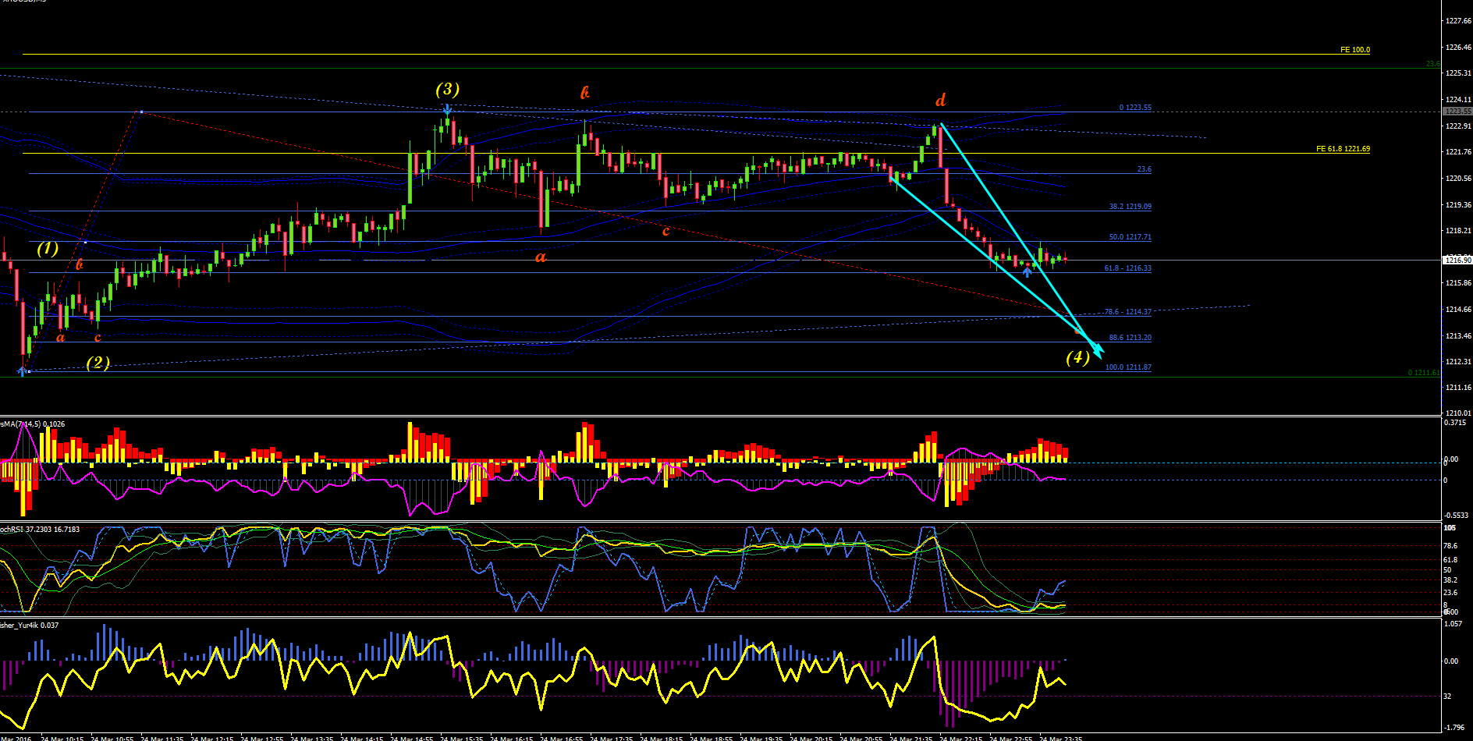
Task: Click the blue '23.6' Fibonacci retracement label
Action: coord(1144,169)
